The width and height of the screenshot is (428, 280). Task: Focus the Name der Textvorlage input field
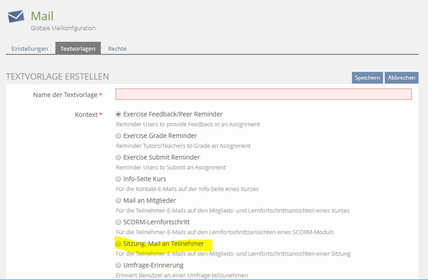click(x=263, y=94)
